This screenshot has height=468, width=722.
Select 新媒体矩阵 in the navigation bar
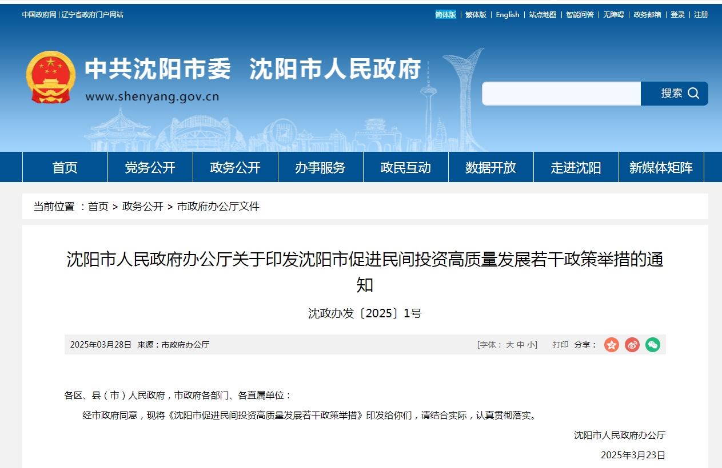coord(661,167)
